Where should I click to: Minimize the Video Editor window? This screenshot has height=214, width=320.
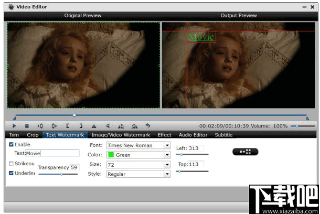pos(304,7)
